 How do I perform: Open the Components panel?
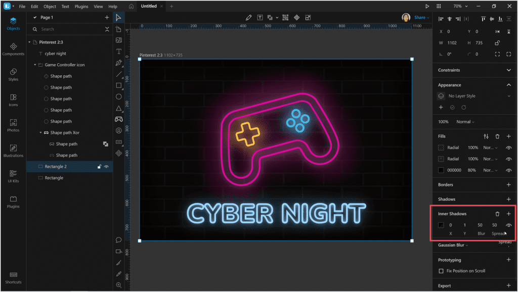[13, 50]
